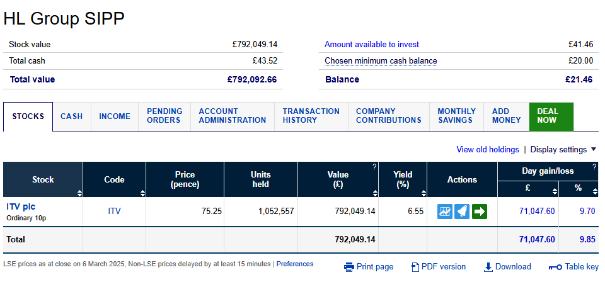Click the printer icon beside Print page

coord(349,267)
